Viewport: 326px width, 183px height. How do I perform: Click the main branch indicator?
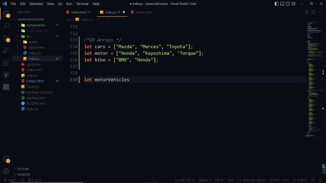10,180
